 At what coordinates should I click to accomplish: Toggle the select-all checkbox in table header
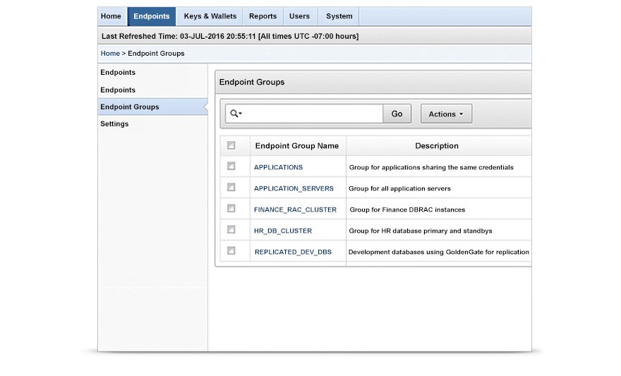pos(231,145)
